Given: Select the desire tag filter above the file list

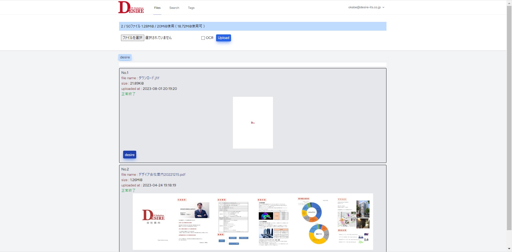Looking at the screenshot, I should (x=125, y=57).
